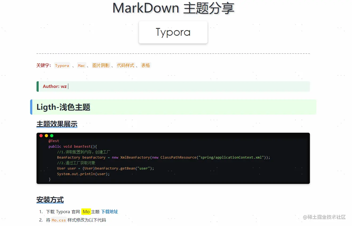
Task: Click the 关键字: label
Action: (44, 65)
